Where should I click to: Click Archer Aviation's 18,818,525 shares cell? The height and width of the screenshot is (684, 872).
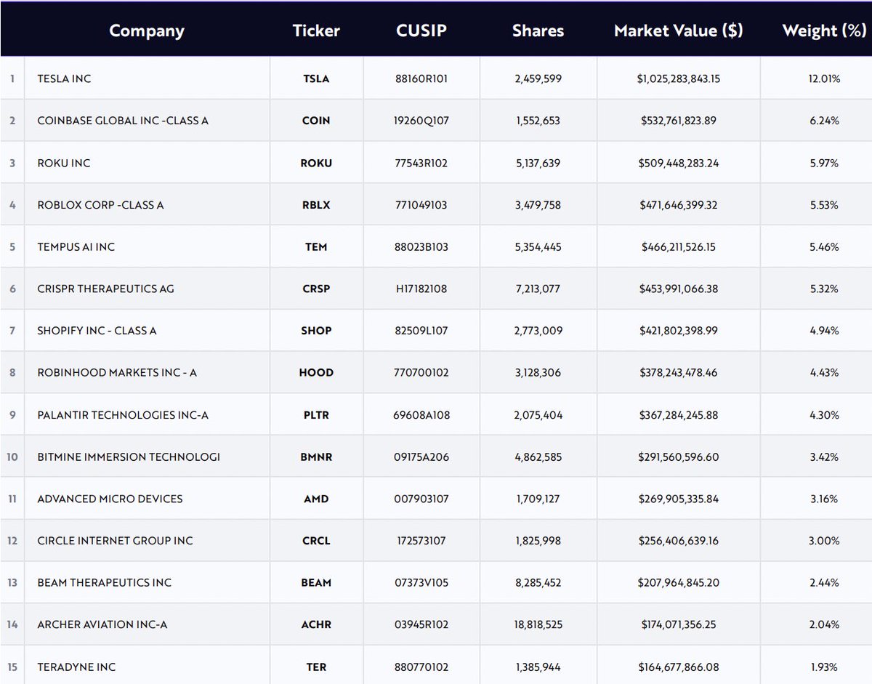tap(538, 624)
